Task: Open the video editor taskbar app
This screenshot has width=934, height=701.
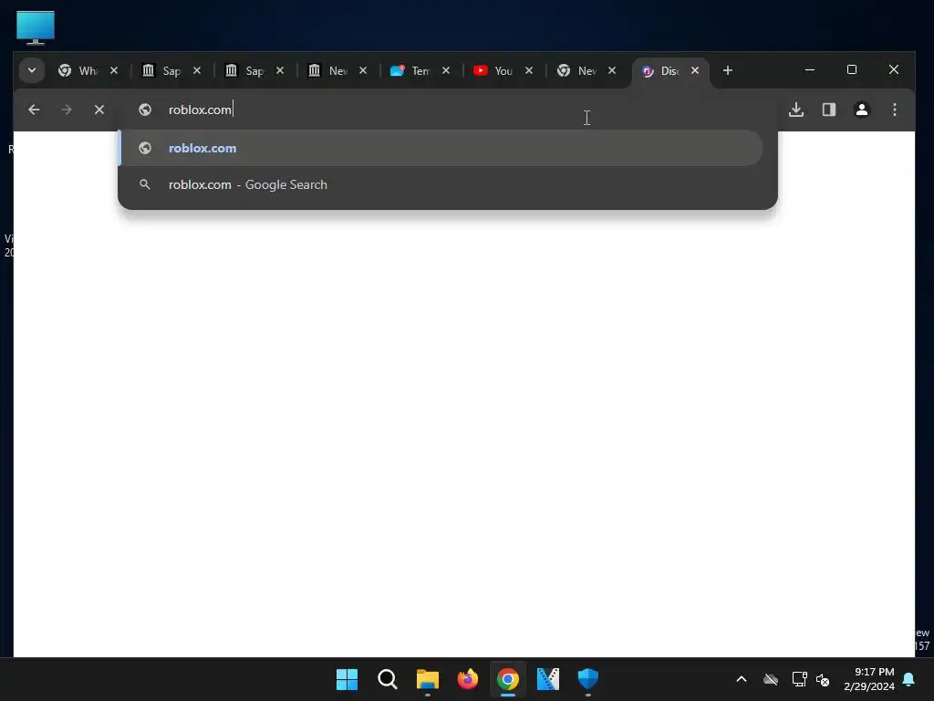Action: [x=548, y=679]
